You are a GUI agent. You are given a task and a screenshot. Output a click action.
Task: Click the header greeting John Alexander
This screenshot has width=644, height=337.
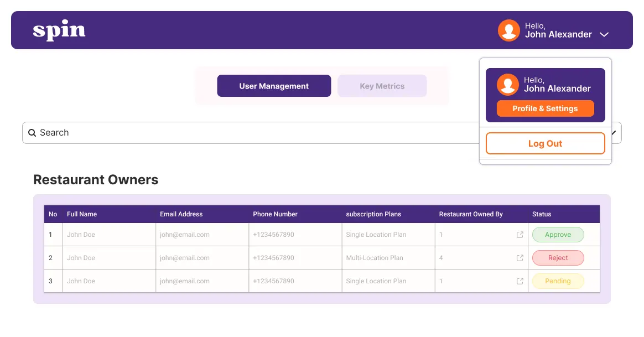click(x=558, y=34)
